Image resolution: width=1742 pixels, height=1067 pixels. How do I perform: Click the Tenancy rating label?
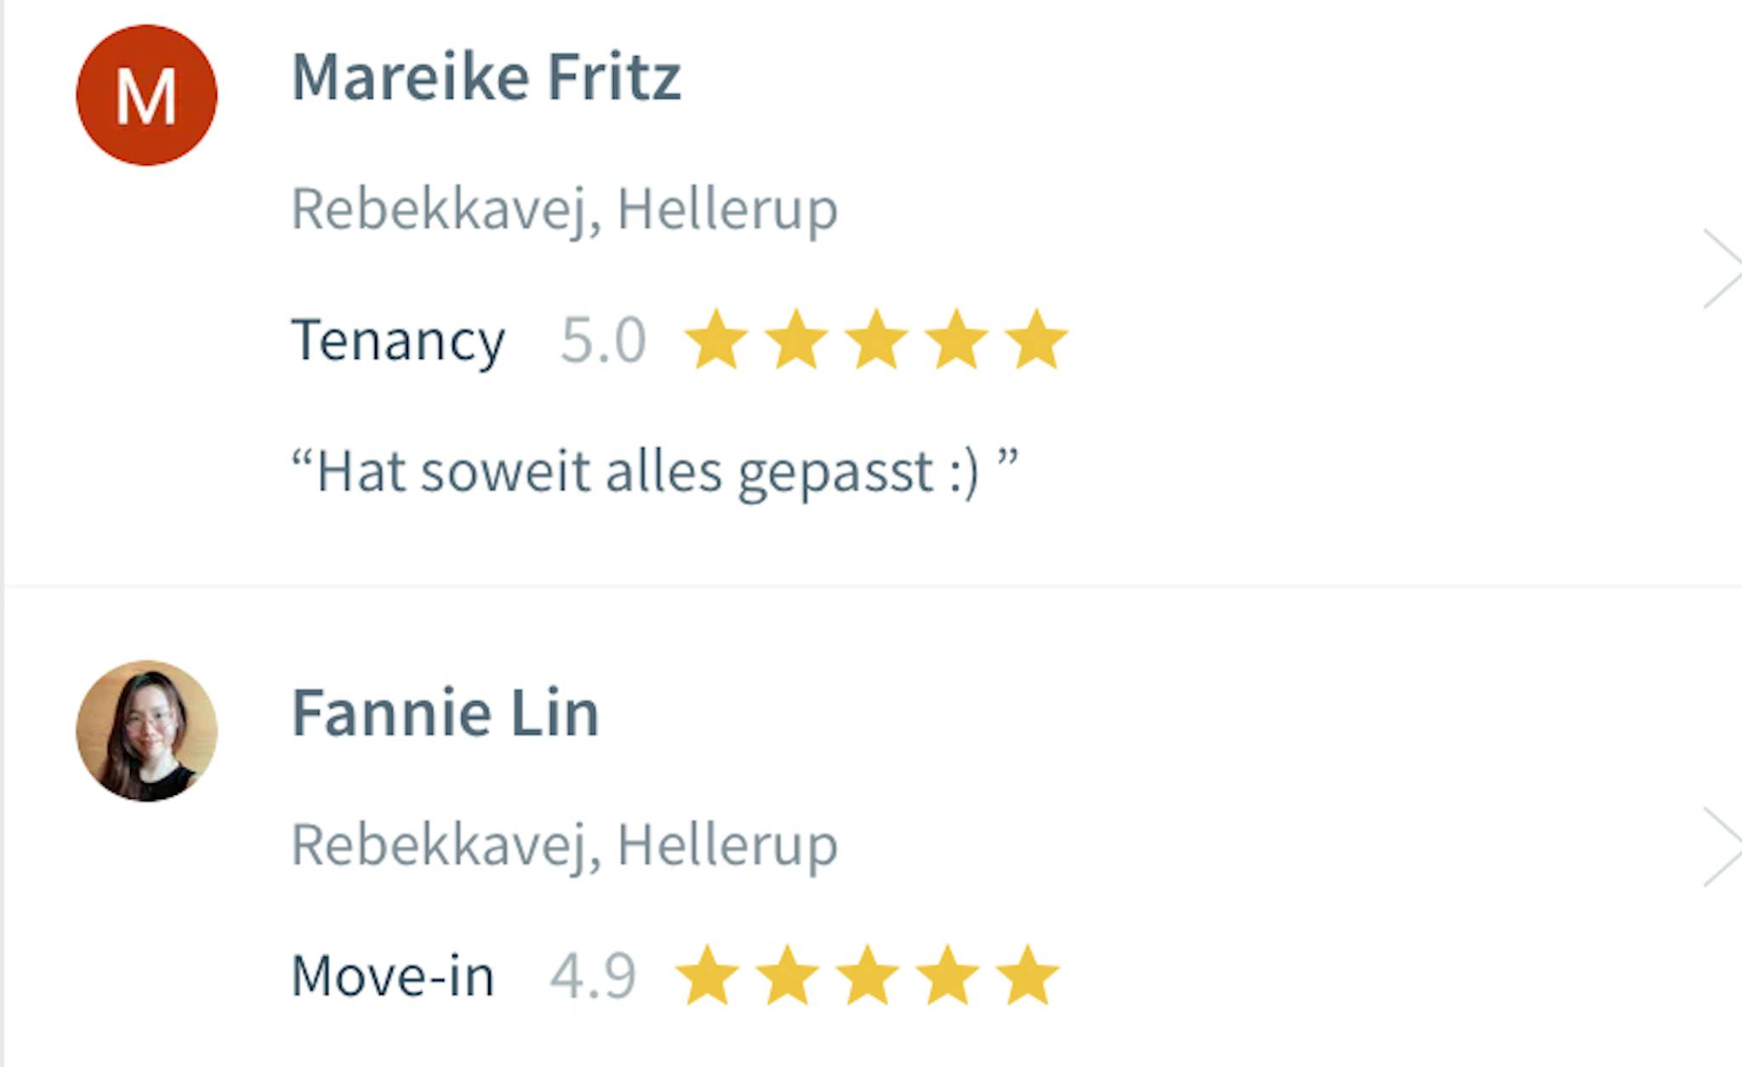pyautogui.click(x=397, y=340)
